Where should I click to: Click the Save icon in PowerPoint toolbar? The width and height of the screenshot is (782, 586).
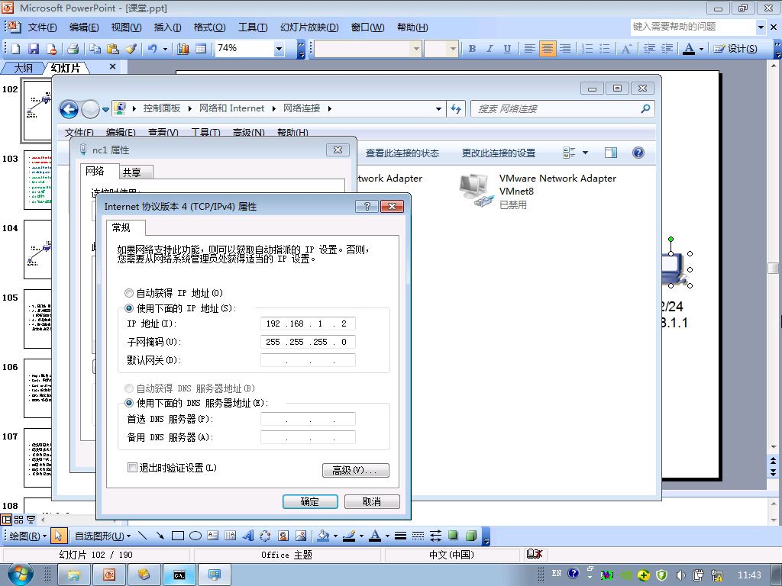pos(34,48)
